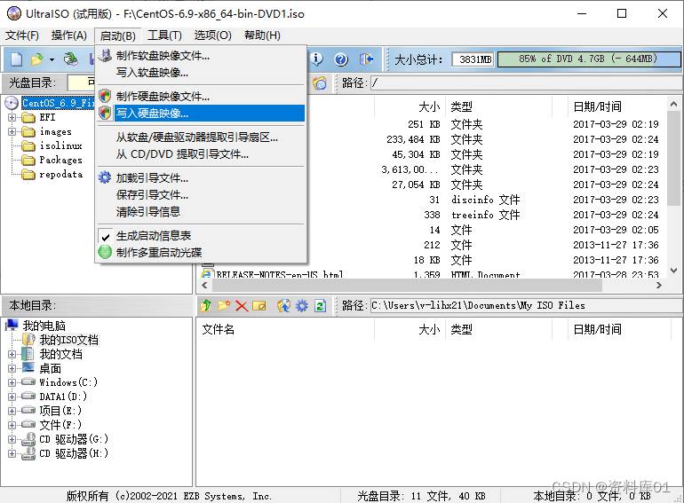Click the blue gear icon in local toolbar

pos(302,306)
